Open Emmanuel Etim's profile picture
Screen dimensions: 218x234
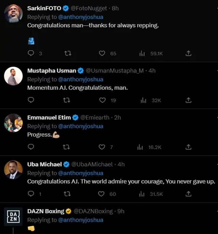coord(13,123)
